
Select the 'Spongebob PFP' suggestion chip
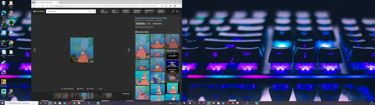[x=137, y=11]
